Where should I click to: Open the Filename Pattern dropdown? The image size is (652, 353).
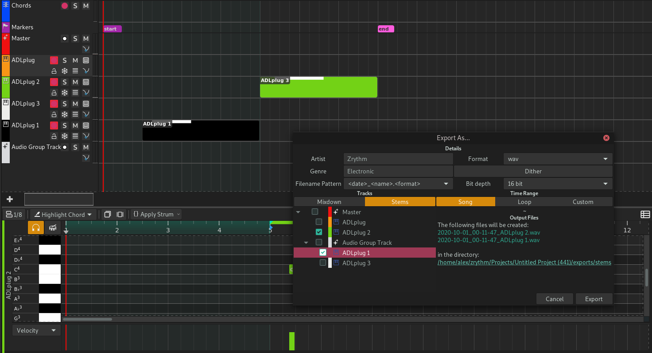point(398,184)
